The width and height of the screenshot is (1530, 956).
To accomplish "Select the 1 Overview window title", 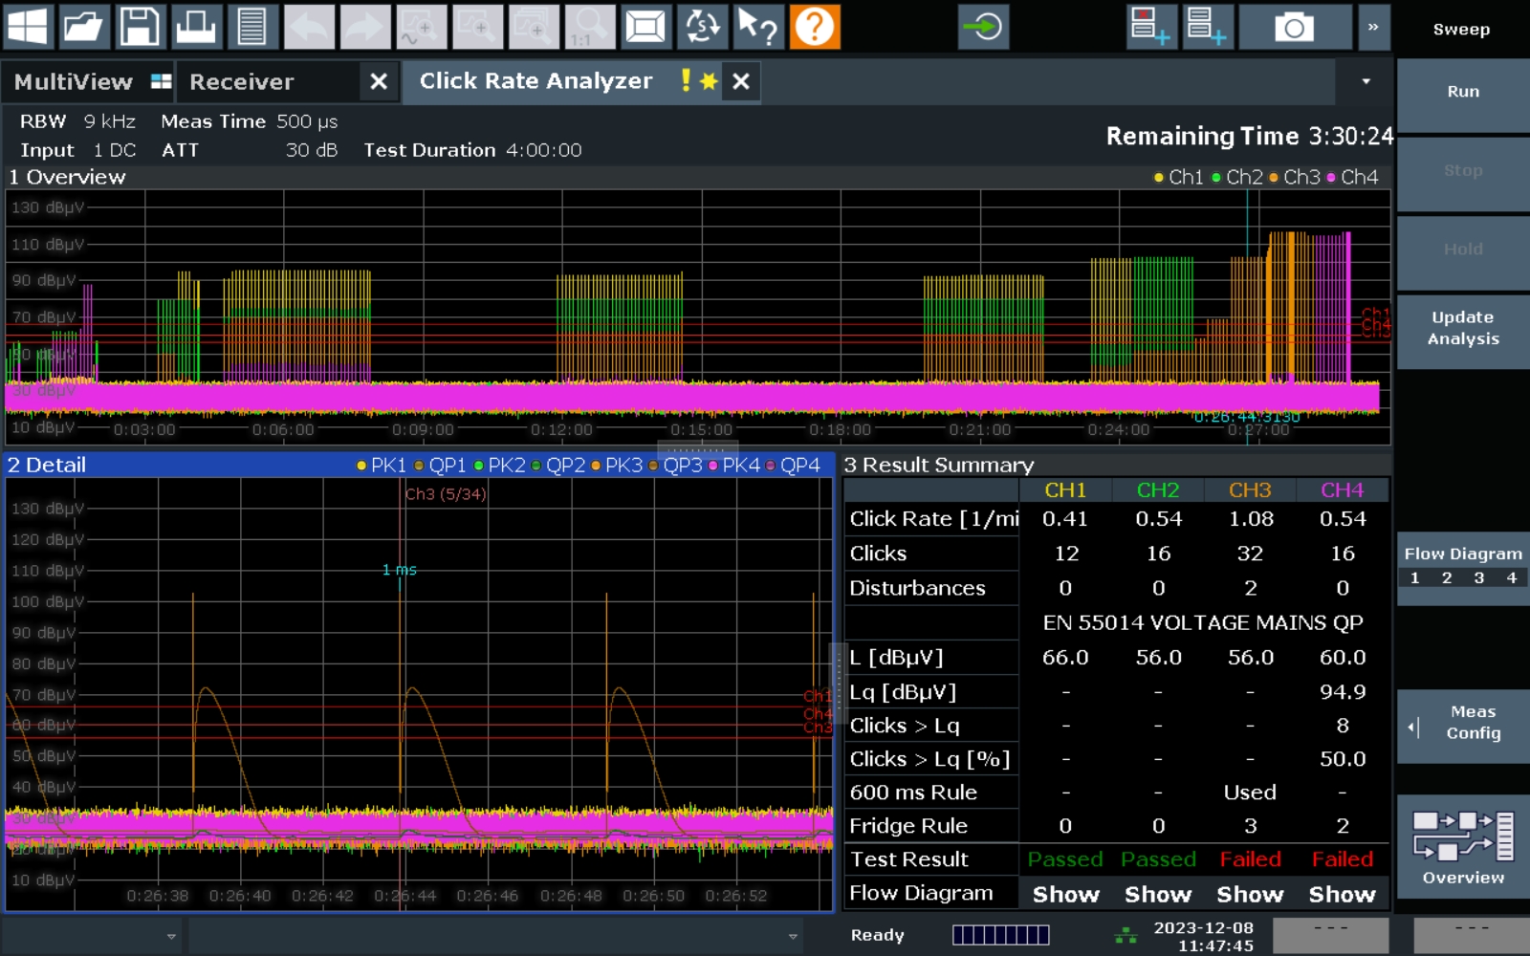I will click(67, 177).
